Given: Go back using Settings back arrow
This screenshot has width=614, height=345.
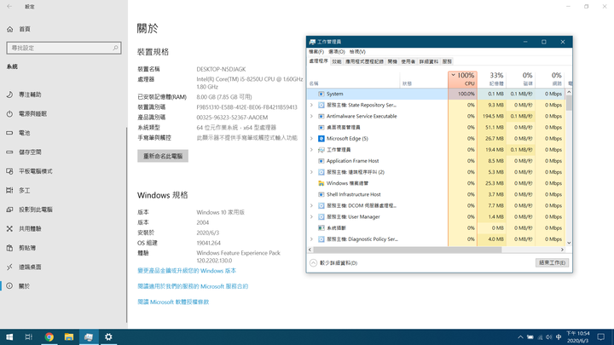Looking at the screenshot, I should click(9, 6).
